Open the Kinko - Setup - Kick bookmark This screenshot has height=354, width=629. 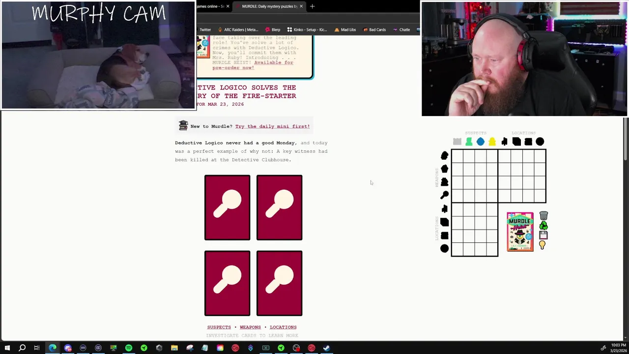pos(307,29)
